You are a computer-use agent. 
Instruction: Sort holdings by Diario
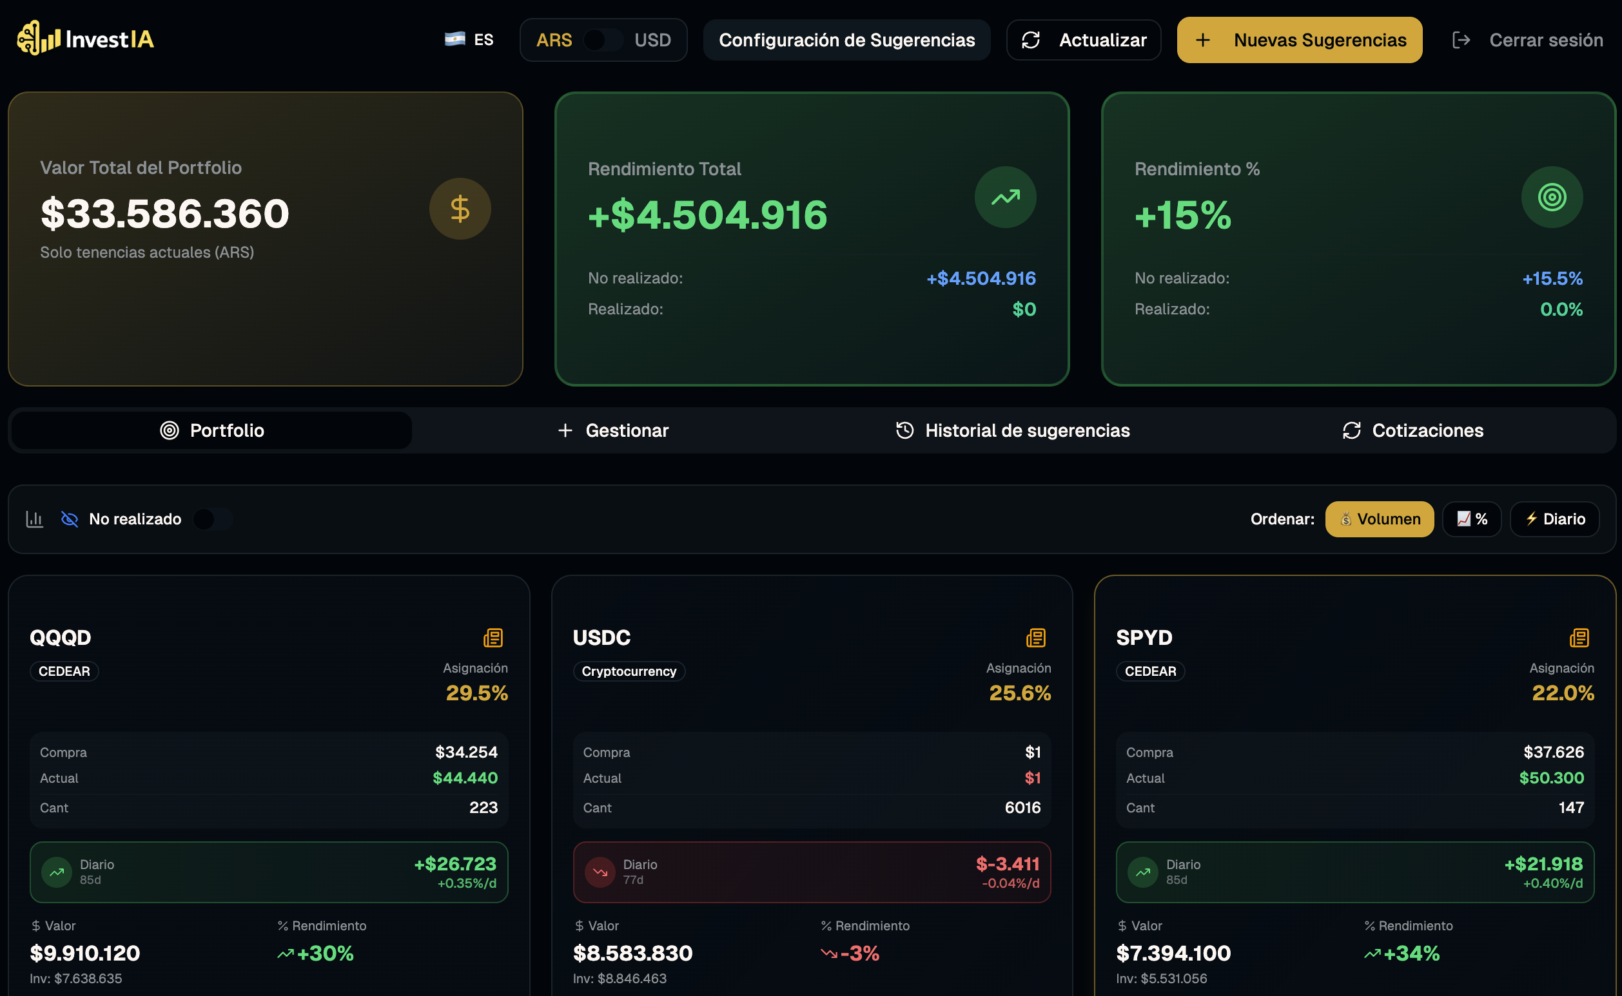(x=1554, y=519)
